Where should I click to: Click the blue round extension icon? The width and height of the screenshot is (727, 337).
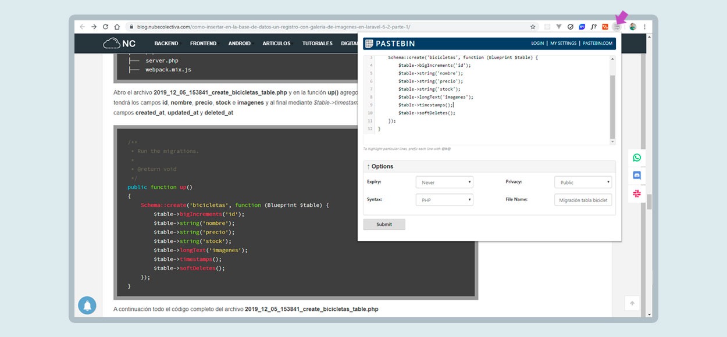582,27
